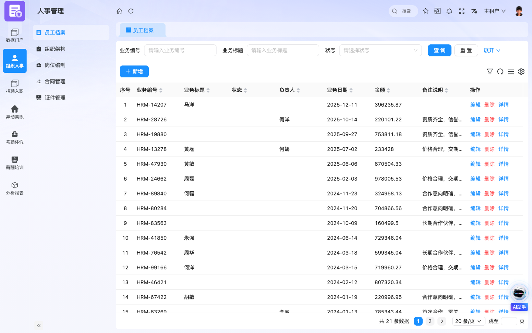Click the refresh icon beside the home icon

[x=131, y=11]
